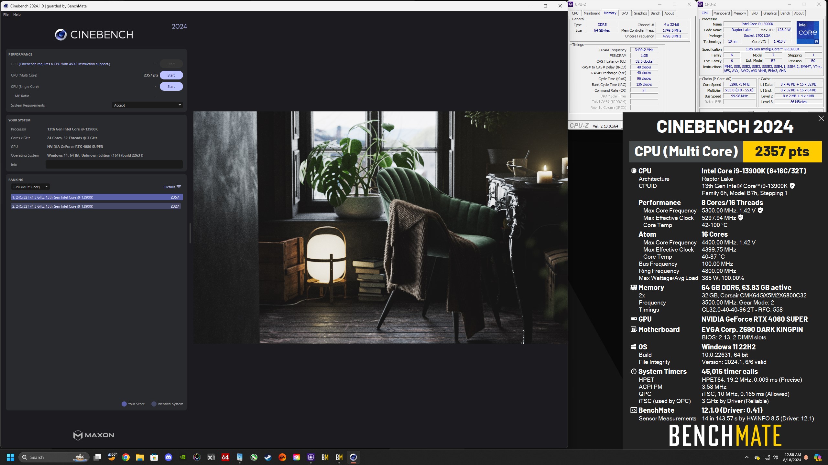Click Multiplier value x53.0 (8.0 - 55.0)
This screenshot has width=828, height=465.
tap(739, 90)
